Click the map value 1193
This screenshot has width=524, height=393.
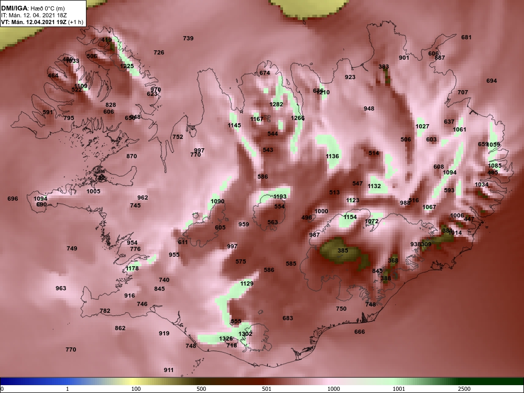(x=280, y=196)
